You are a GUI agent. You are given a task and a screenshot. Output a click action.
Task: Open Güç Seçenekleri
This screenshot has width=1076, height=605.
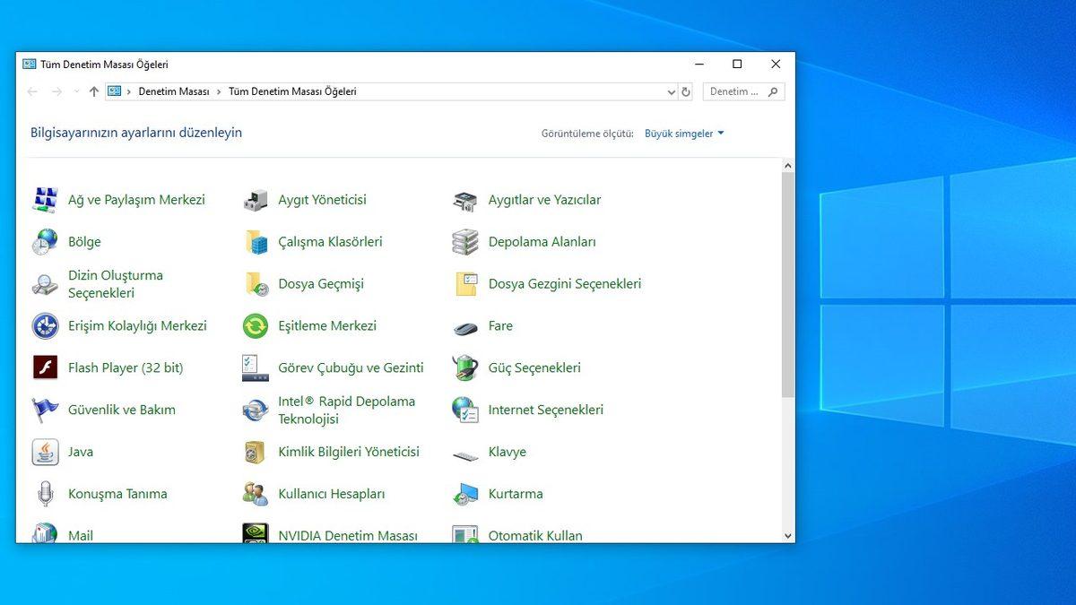point(533,367)
